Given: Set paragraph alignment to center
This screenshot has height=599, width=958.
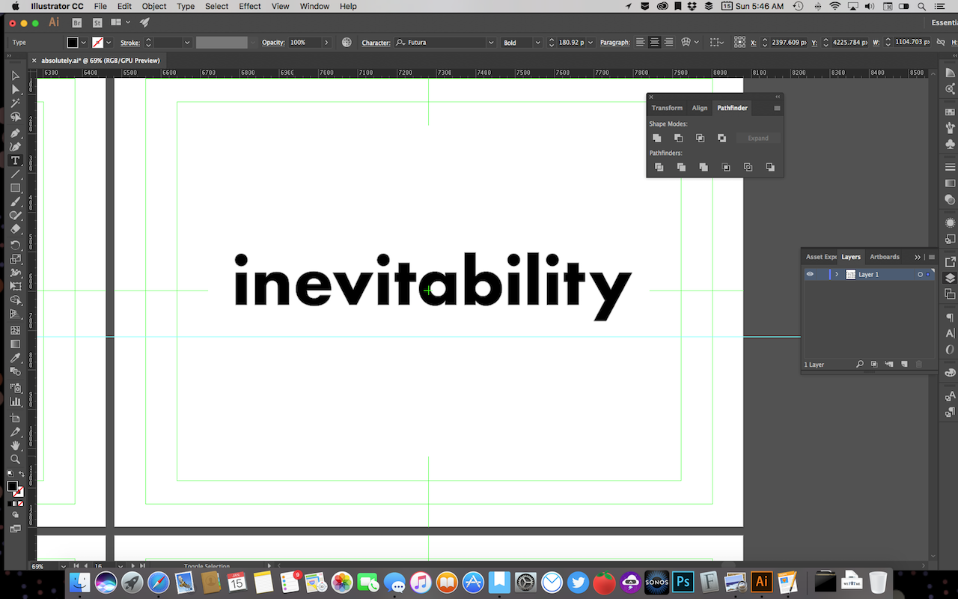Looking at the screenshot, I should 654,43.
